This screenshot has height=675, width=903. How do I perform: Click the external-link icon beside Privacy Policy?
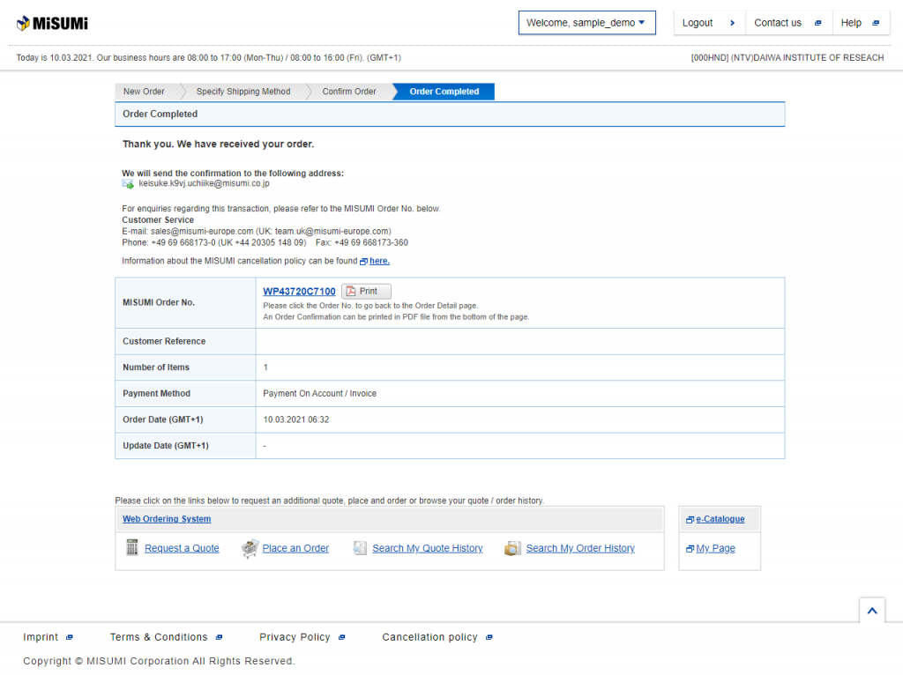(341, 638)
